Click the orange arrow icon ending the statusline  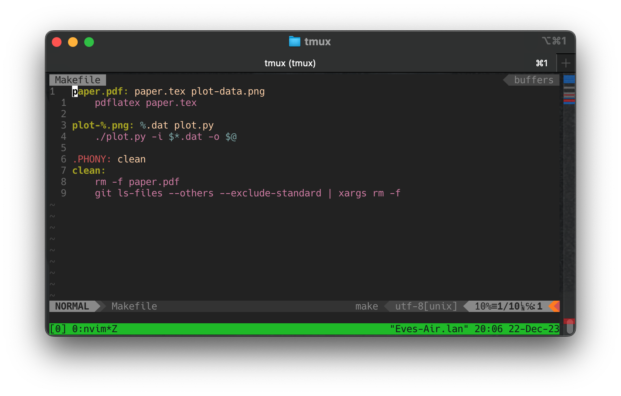[554, 306]
